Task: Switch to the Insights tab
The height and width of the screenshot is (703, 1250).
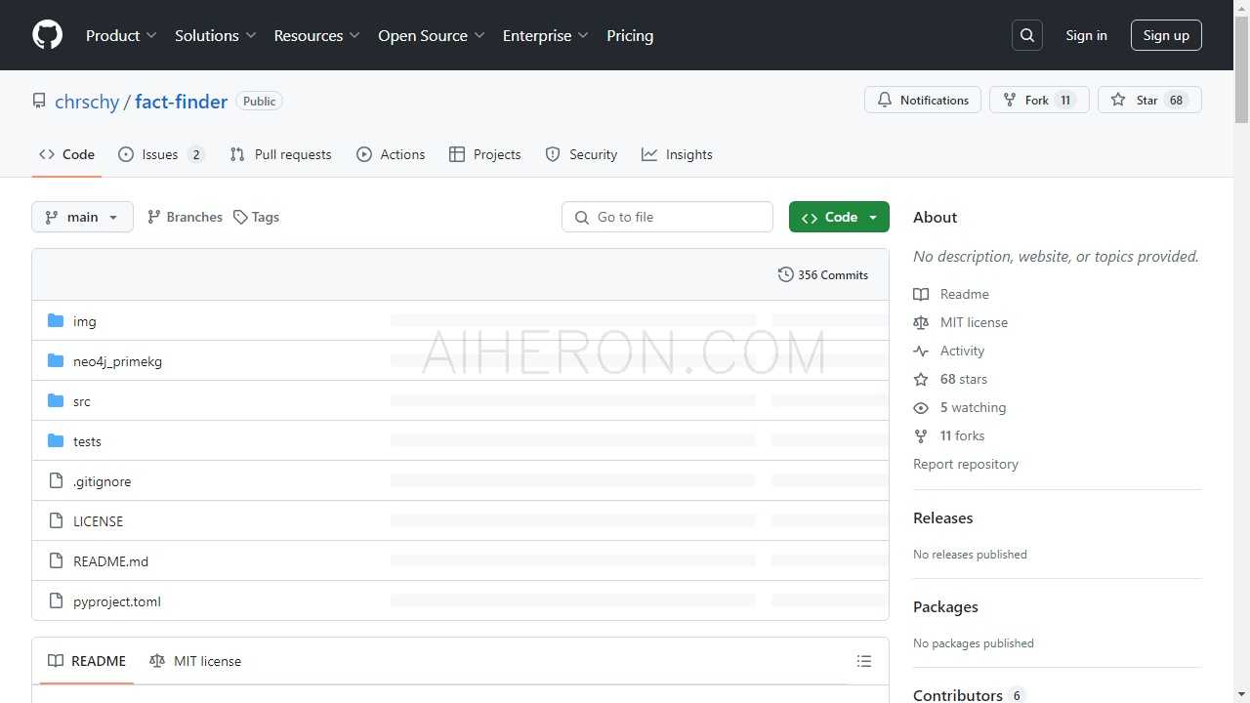Action: click(677, 154)
